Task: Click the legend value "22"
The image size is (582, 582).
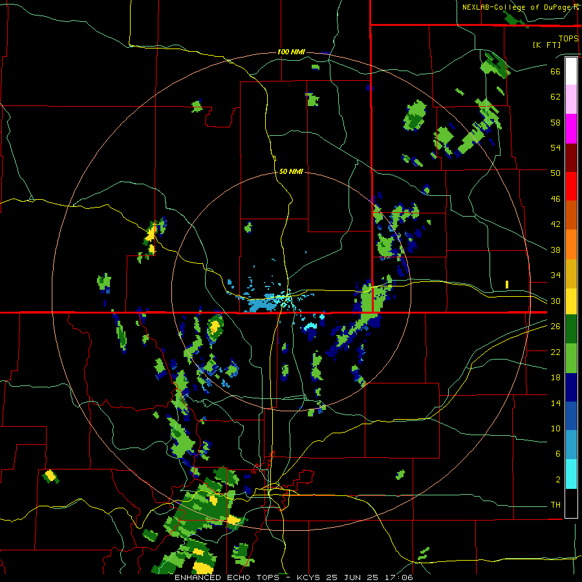Action: 555,352
